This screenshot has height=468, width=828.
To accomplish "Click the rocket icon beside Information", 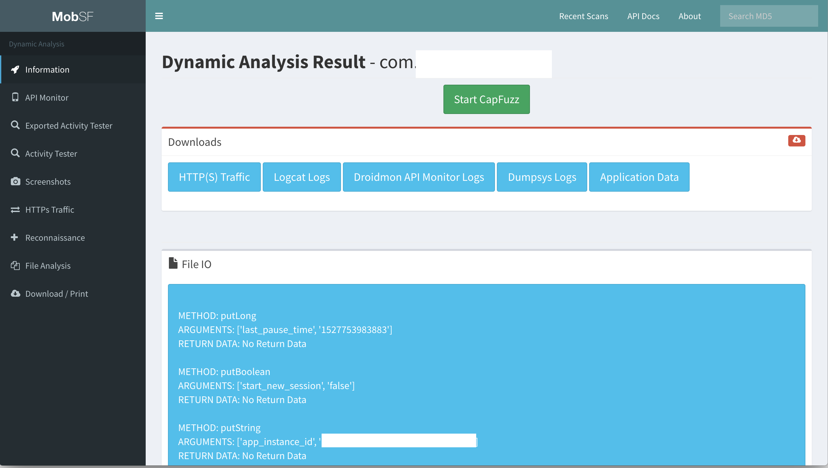I will 15,69.
